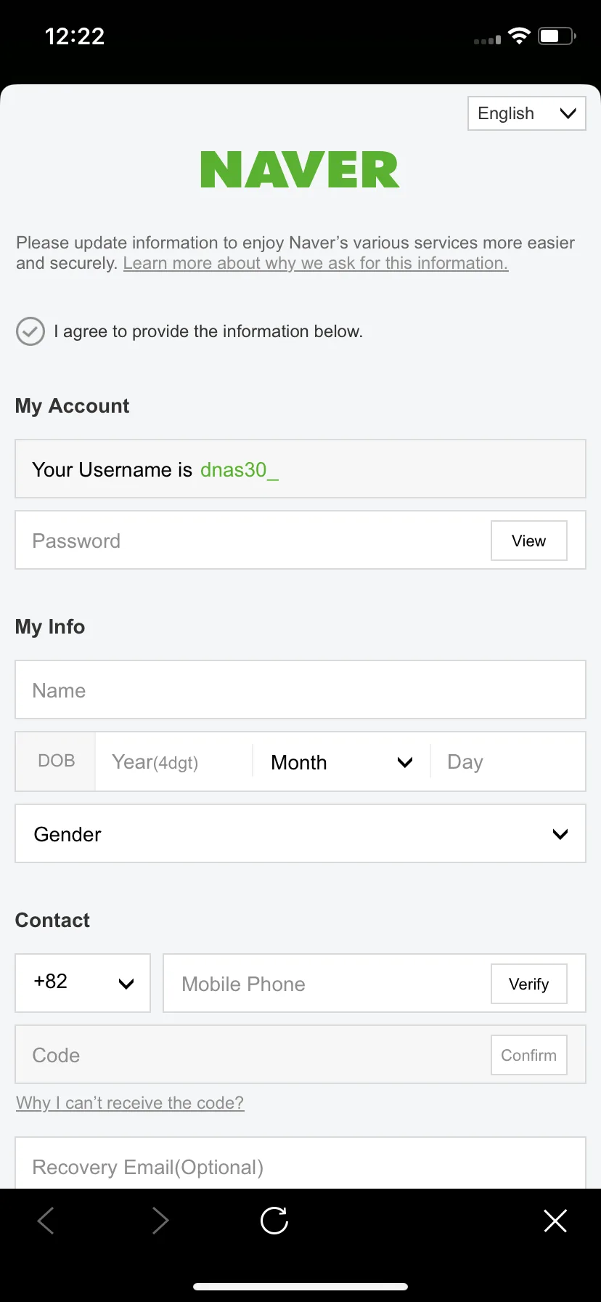
Task: Tap the browser forward arrow icon
Action: [160, 1221]
